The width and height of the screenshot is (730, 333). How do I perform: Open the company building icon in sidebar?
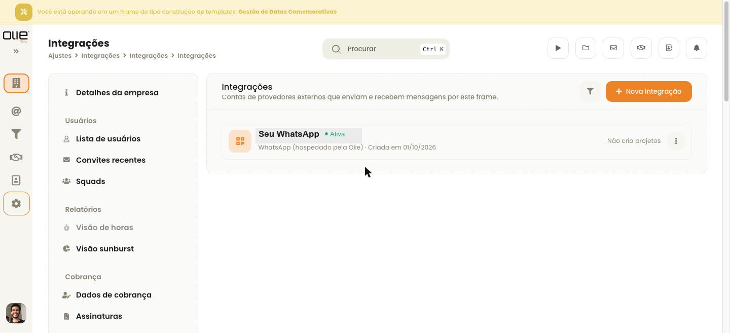(16, 83)
